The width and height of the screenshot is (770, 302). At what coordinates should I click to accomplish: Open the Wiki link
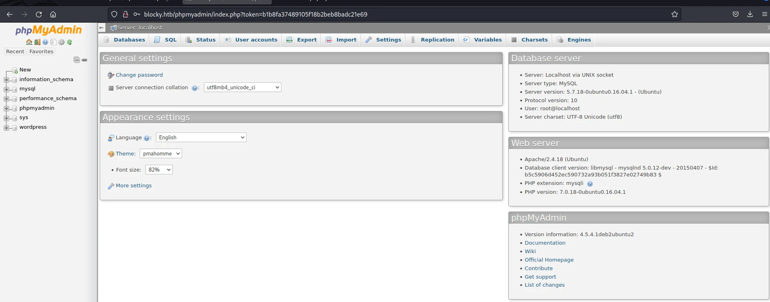530,252
